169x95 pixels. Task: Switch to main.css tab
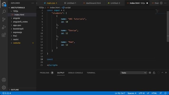coord(50,3)
